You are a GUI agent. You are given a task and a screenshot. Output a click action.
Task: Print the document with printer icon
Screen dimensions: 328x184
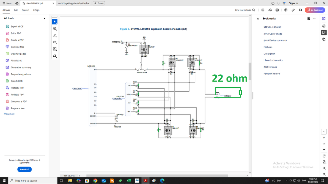pos(277,10)
